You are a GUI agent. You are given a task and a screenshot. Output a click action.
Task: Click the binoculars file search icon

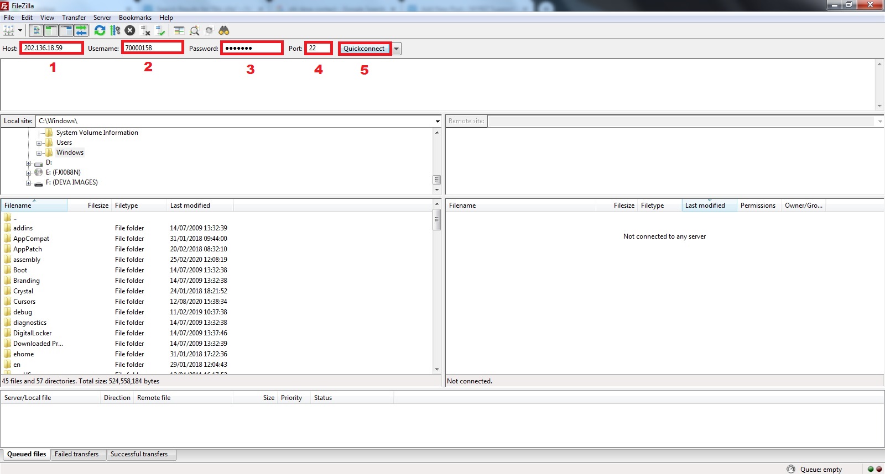pyautogui.click(x=224, y=31)
